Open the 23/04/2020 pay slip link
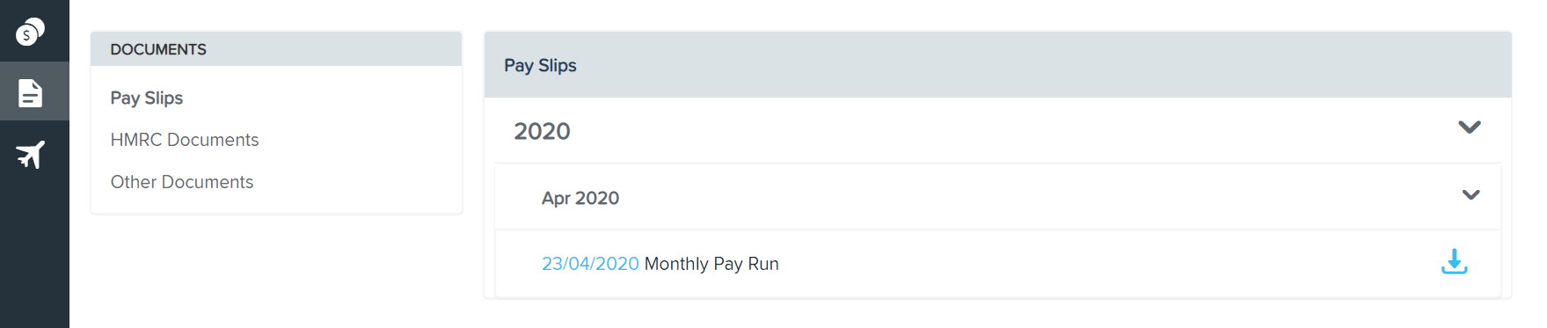 pos(590,264)
